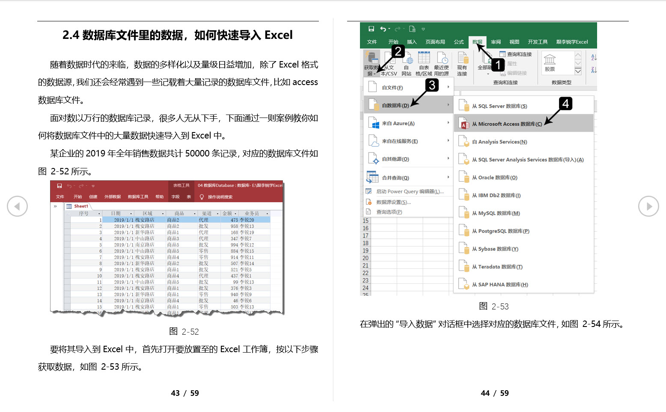Viewport: 666px width, 412px height.
Task: Click the 启动 Power Query 编辑器 icon
Action: (369, 191)
